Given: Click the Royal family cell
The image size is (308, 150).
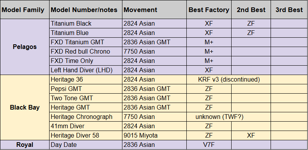Looking at the screenshot, I should coord(25,145).
